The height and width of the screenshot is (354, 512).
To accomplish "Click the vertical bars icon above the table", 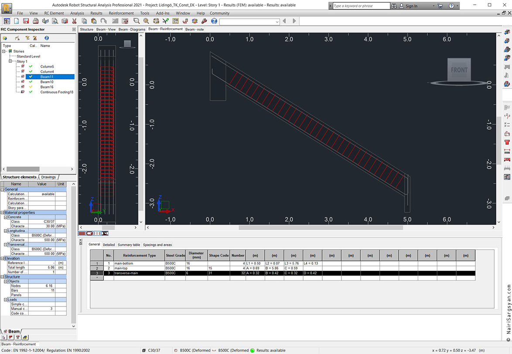I will click(97, 233).
